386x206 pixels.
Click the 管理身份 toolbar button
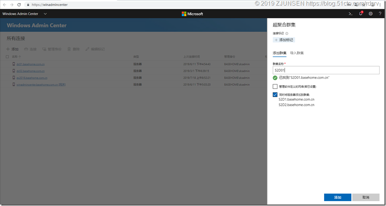(x=52, y=49)
